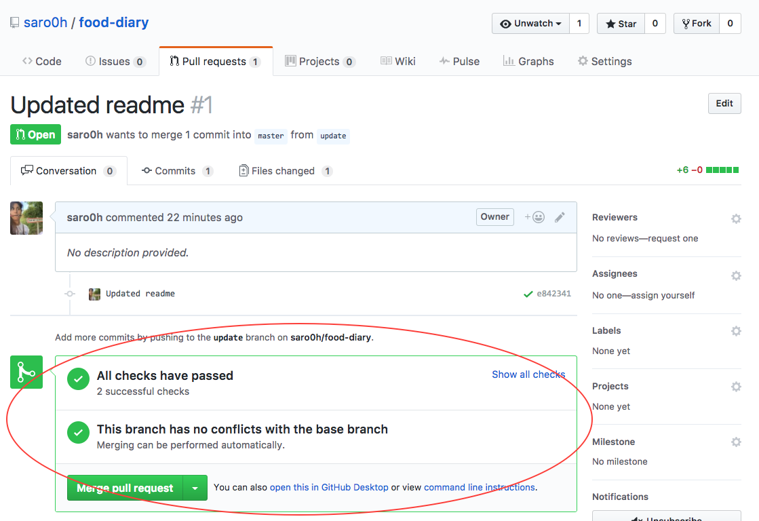The width and height of the screenshot is (759, 521).
Task: Click the master base branch label
Action: pos(271,136)
